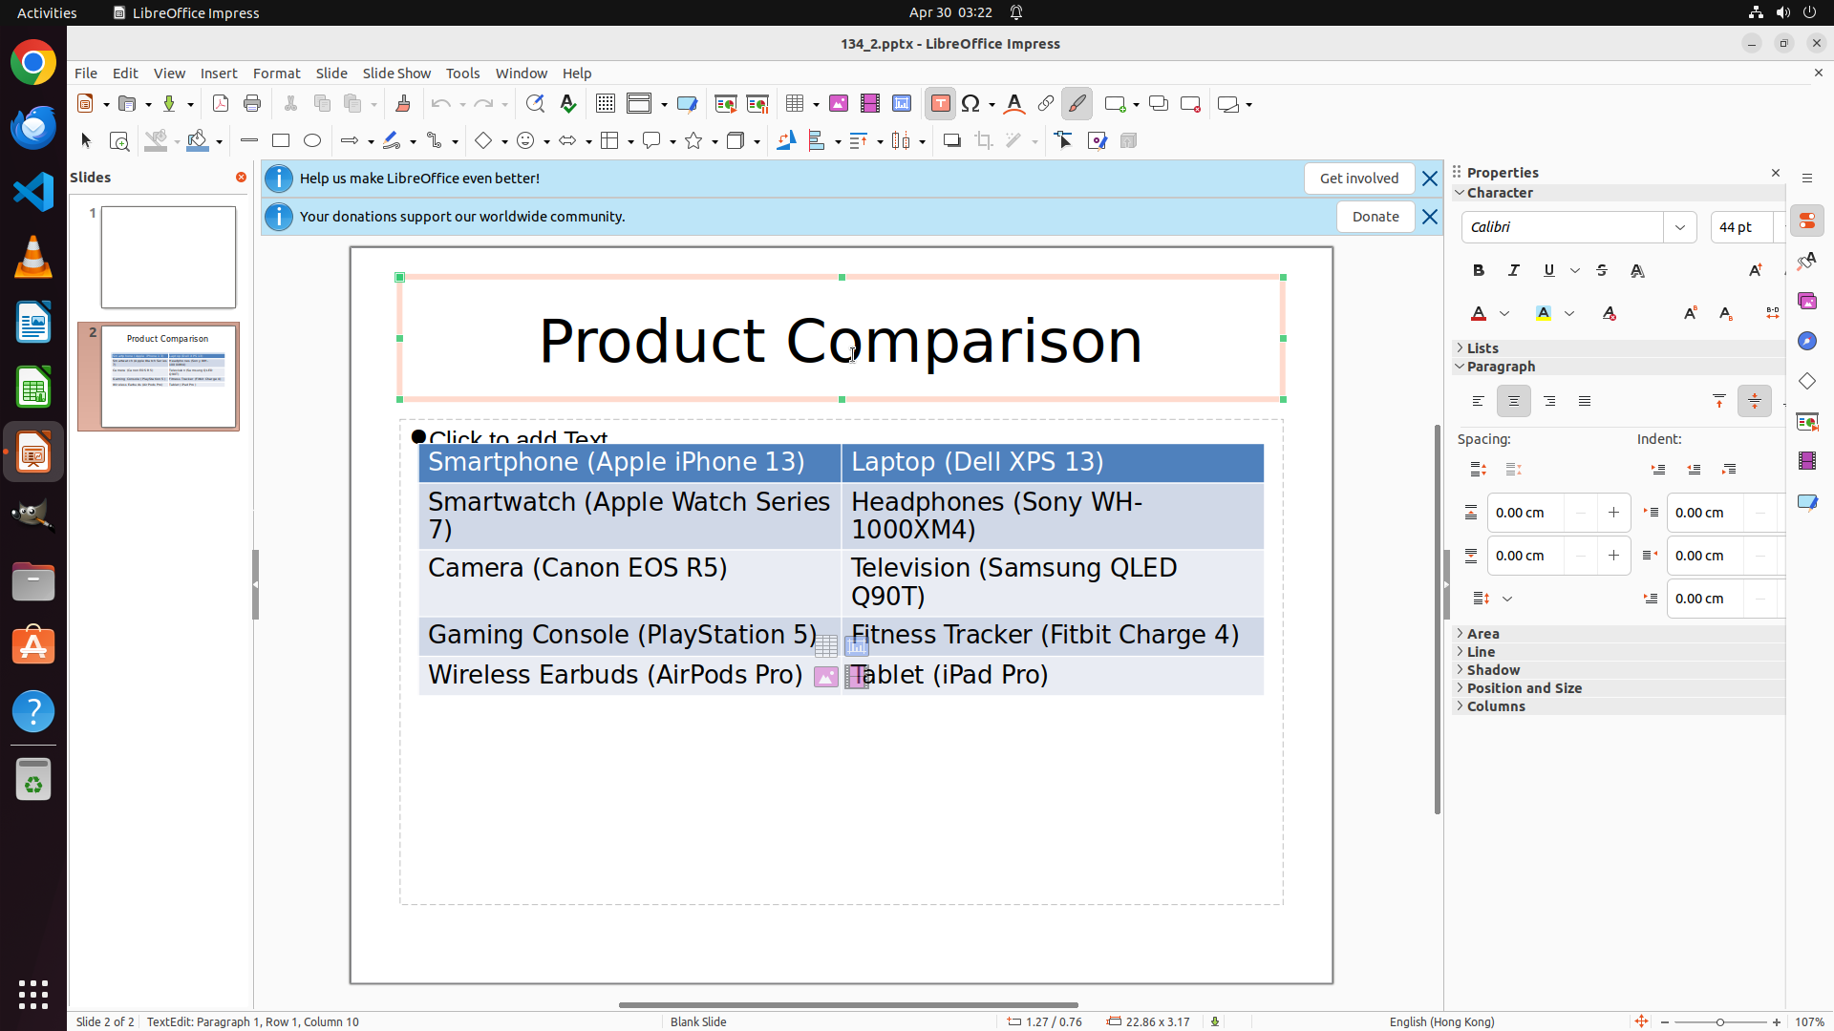Select the Ellipse shape tool
Screen dimensions: 1834x1031
click(312, 141)
